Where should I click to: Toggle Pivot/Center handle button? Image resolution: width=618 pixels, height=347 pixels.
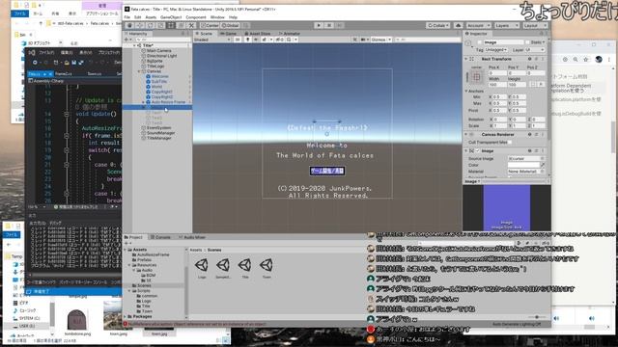(x=210, y=26)
